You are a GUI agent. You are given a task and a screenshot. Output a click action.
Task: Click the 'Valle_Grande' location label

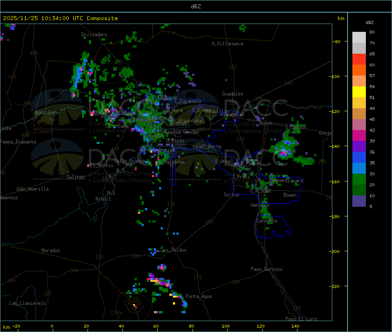(129, 161)
